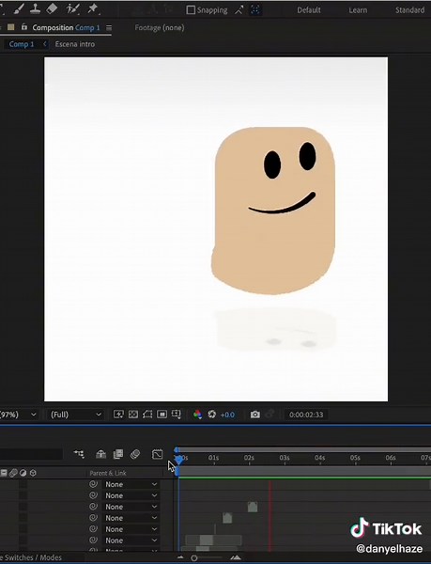Open the third layer's None parent dropdown
Image resolution: width=431 pixels, height=564 pixels.
(131, 507)
